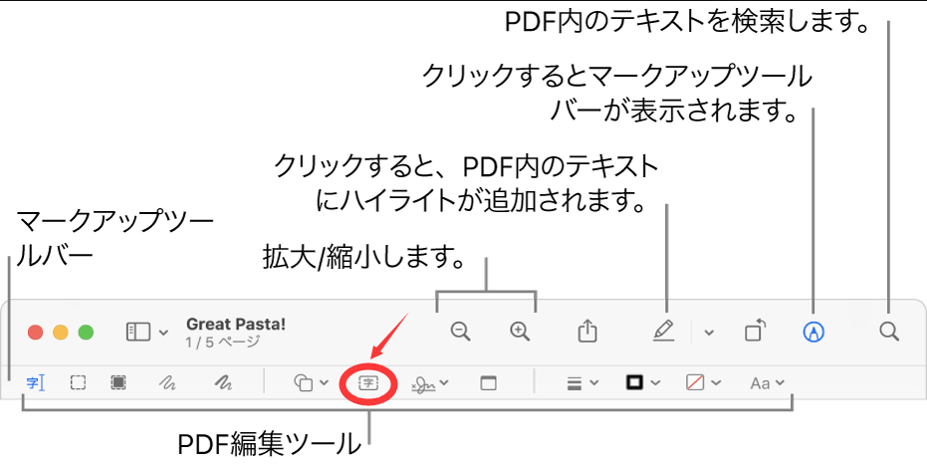Open the Shapes tool menu
Screen dimensions: 927x465
[311, 383]
